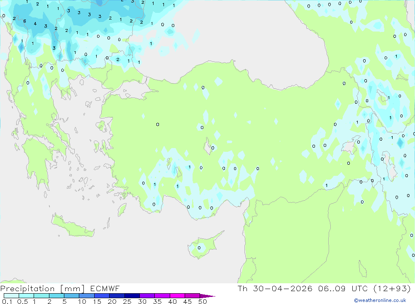
Task: Click the 45–50 mm legend color swatch
Action: tap(193, 296)
